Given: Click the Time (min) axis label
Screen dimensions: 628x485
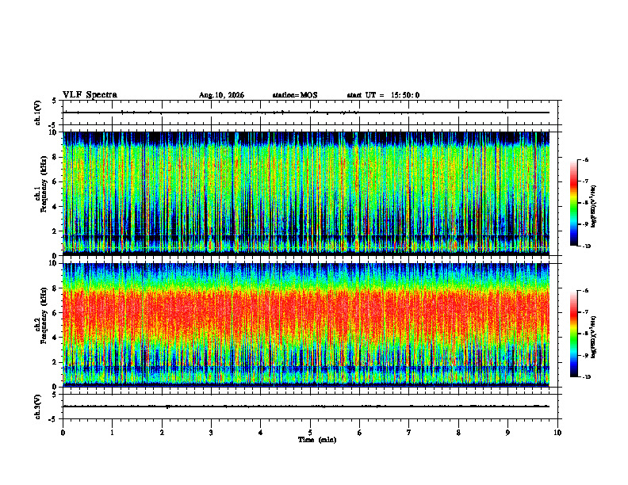Looking at the screenshot, I should coord(317,440).
